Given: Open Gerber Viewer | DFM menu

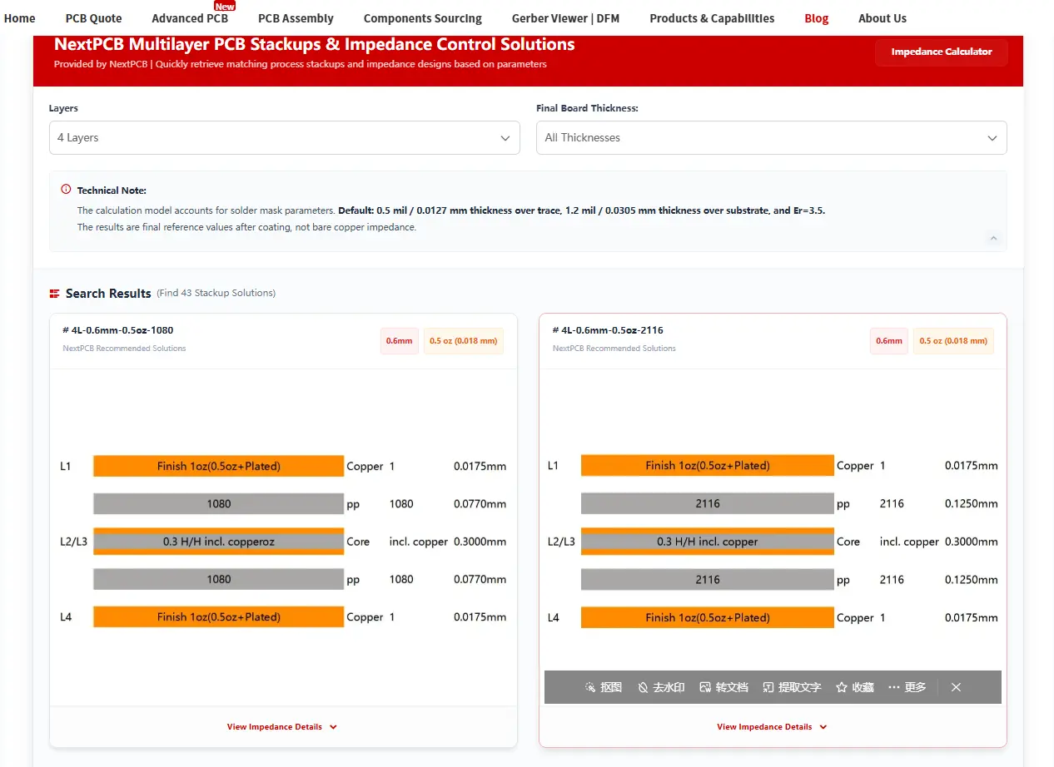Looking at the screenshot, I should tap(565, 18).
